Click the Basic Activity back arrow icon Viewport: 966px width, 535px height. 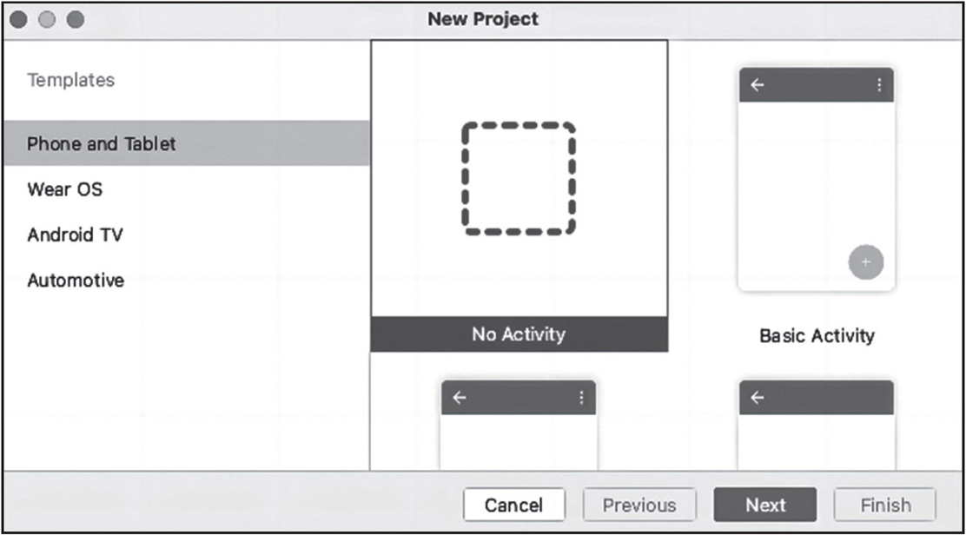[x=758, y=85]
